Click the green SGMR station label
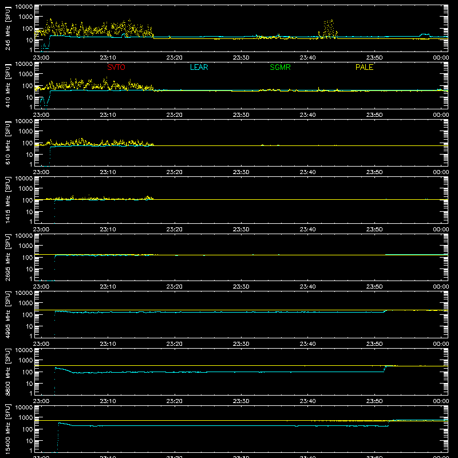458x458 pixels. (x=280, y=67)
